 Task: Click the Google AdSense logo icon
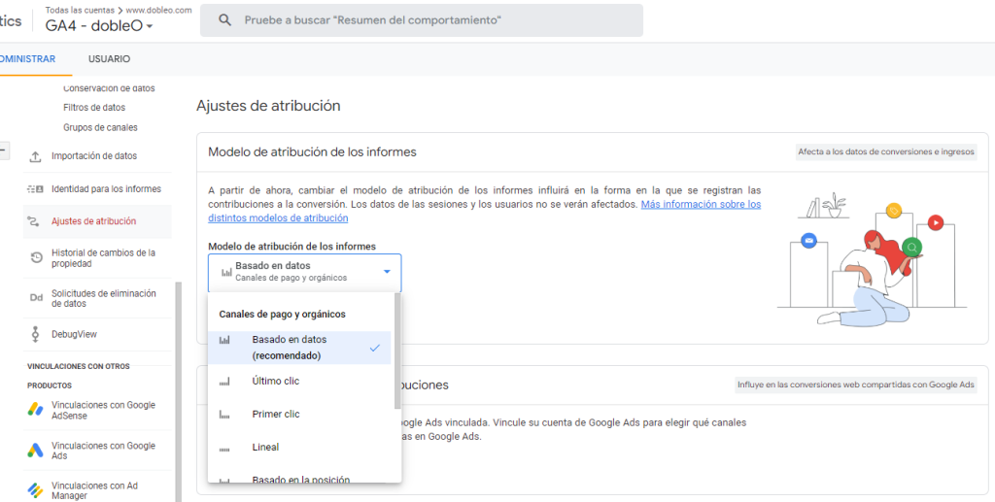click(36, 410)
